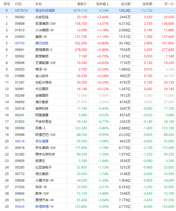This screenshot has width=176, height=211.
Task: Sort by 最新价 column header
Action: (82, 4)
